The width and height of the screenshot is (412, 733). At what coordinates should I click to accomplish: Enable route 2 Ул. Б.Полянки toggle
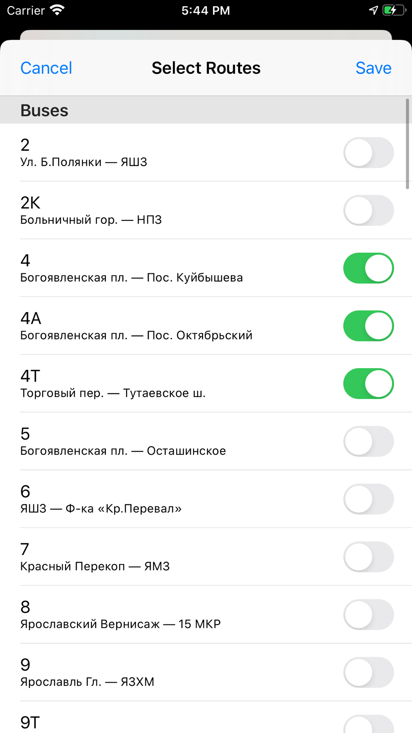(368, 153)
